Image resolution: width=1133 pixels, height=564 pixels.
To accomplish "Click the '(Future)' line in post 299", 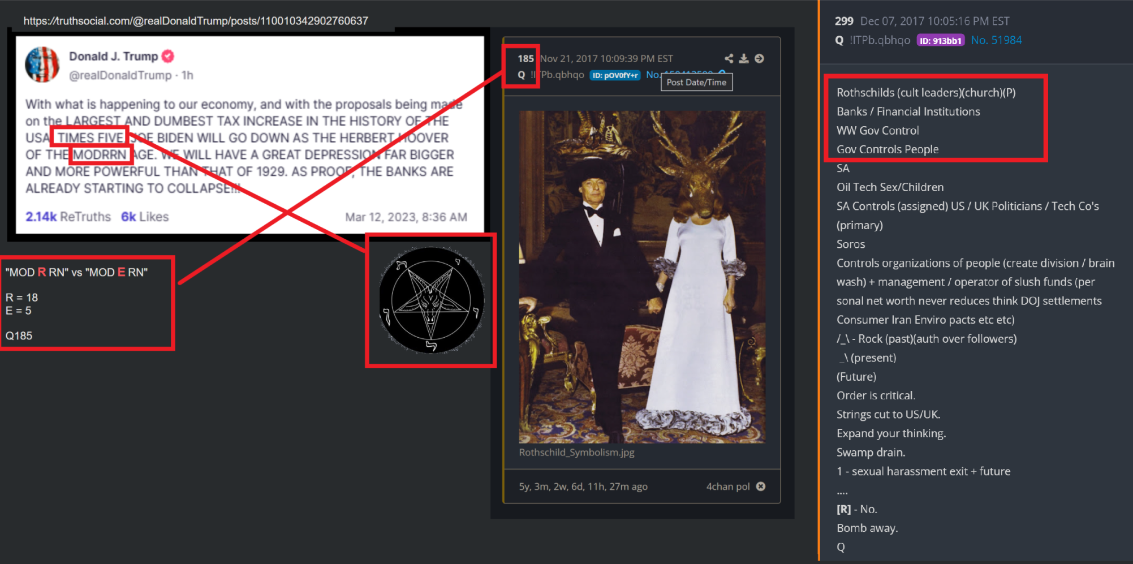I will tap(856, 377).
